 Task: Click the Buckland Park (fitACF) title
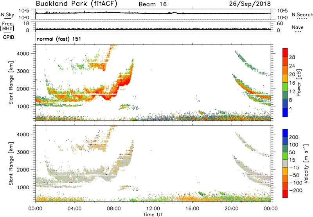click(x=76, y=4)
